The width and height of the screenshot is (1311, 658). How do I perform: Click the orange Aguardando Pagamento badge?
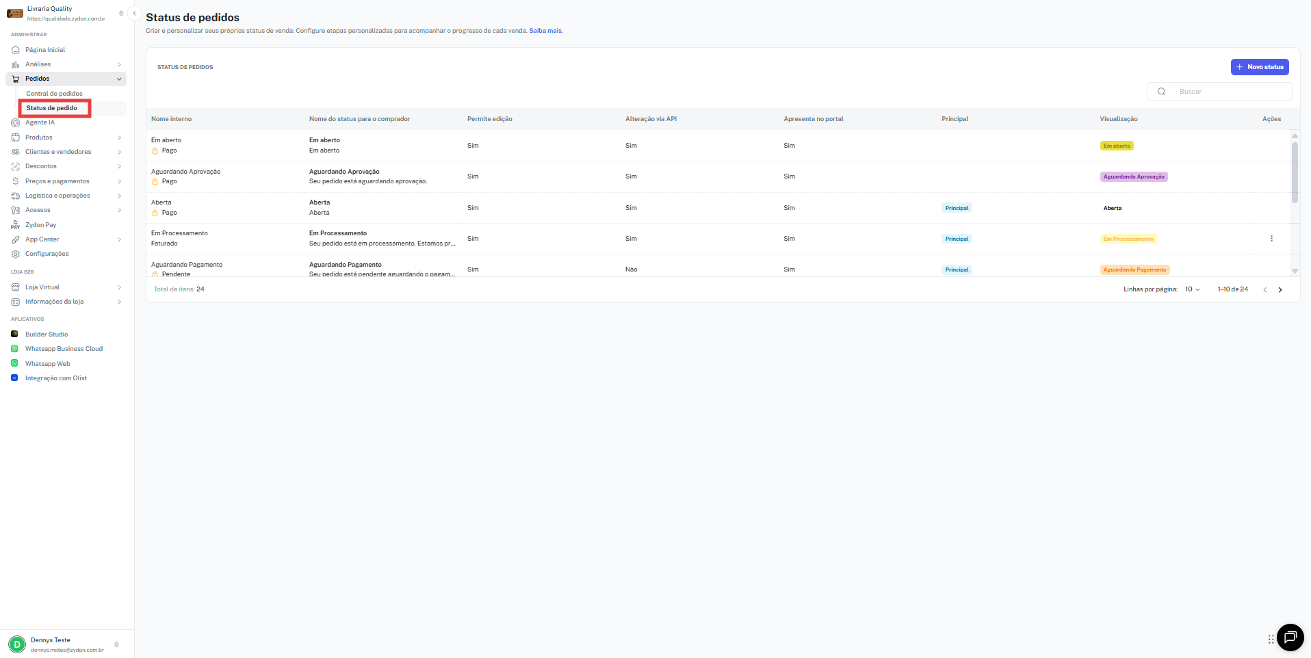click(1135, 269)
